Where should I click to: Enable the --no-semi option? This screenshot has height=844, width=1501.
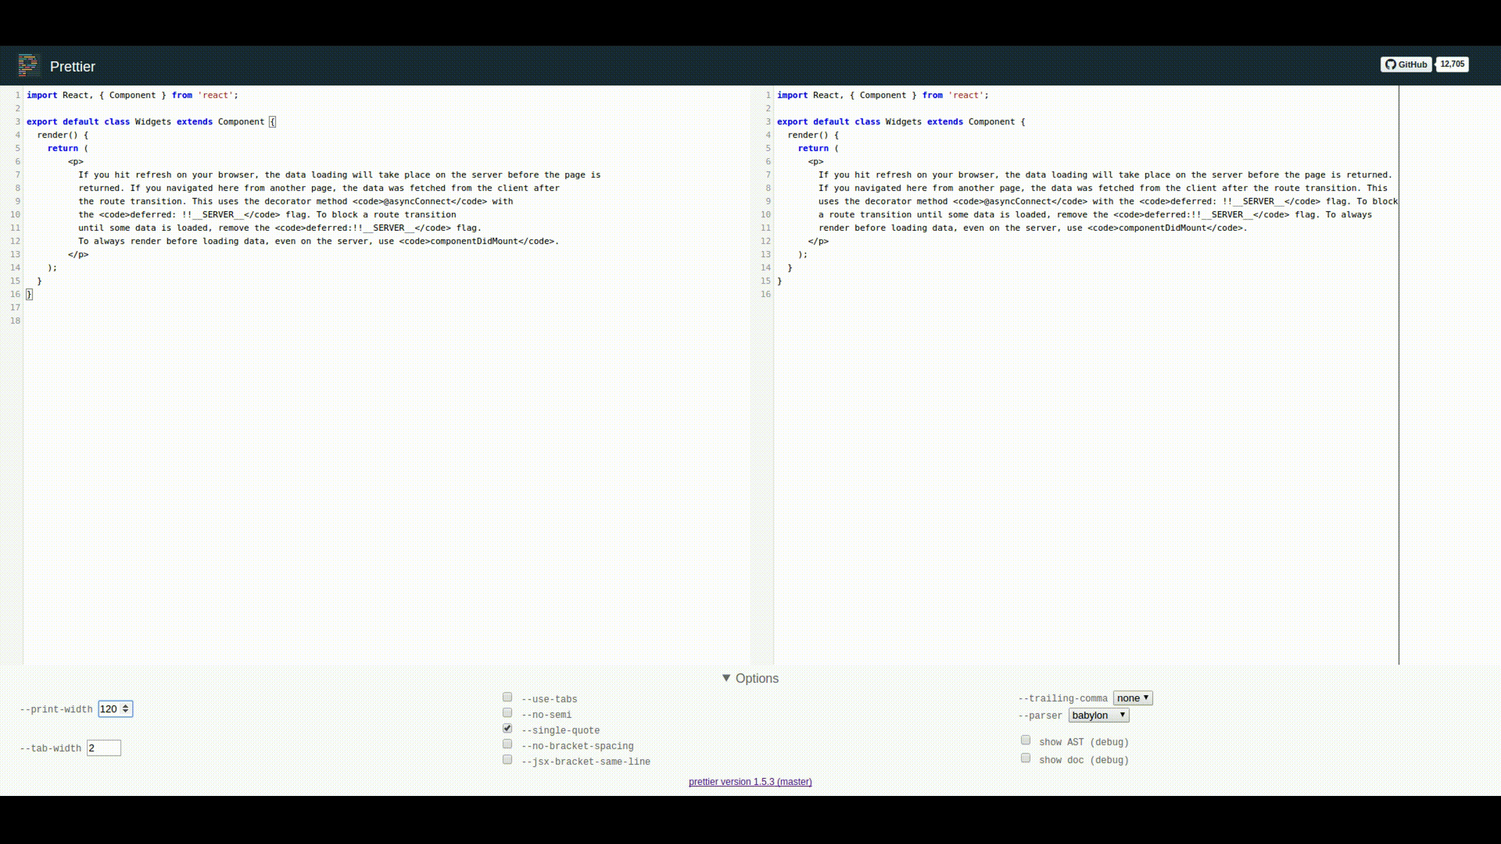pos(507,712)
